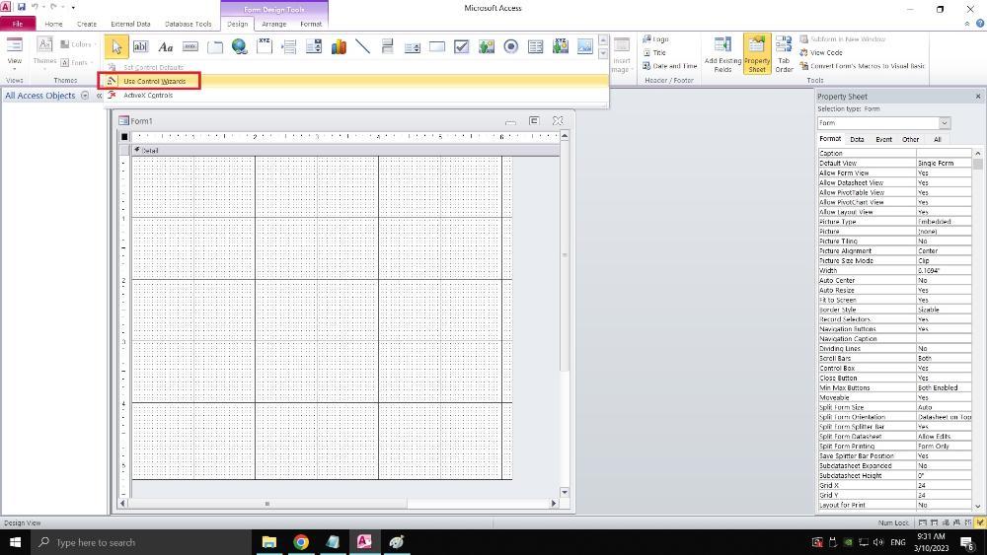The height and width of the screenshot is (555, 987).
Task: Open Chrome from the taskbar
Action: tap(301, 542)
